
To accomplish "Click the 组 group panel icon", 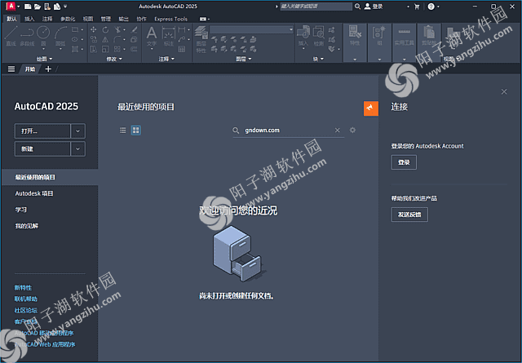I will click(x=379, y=36).
